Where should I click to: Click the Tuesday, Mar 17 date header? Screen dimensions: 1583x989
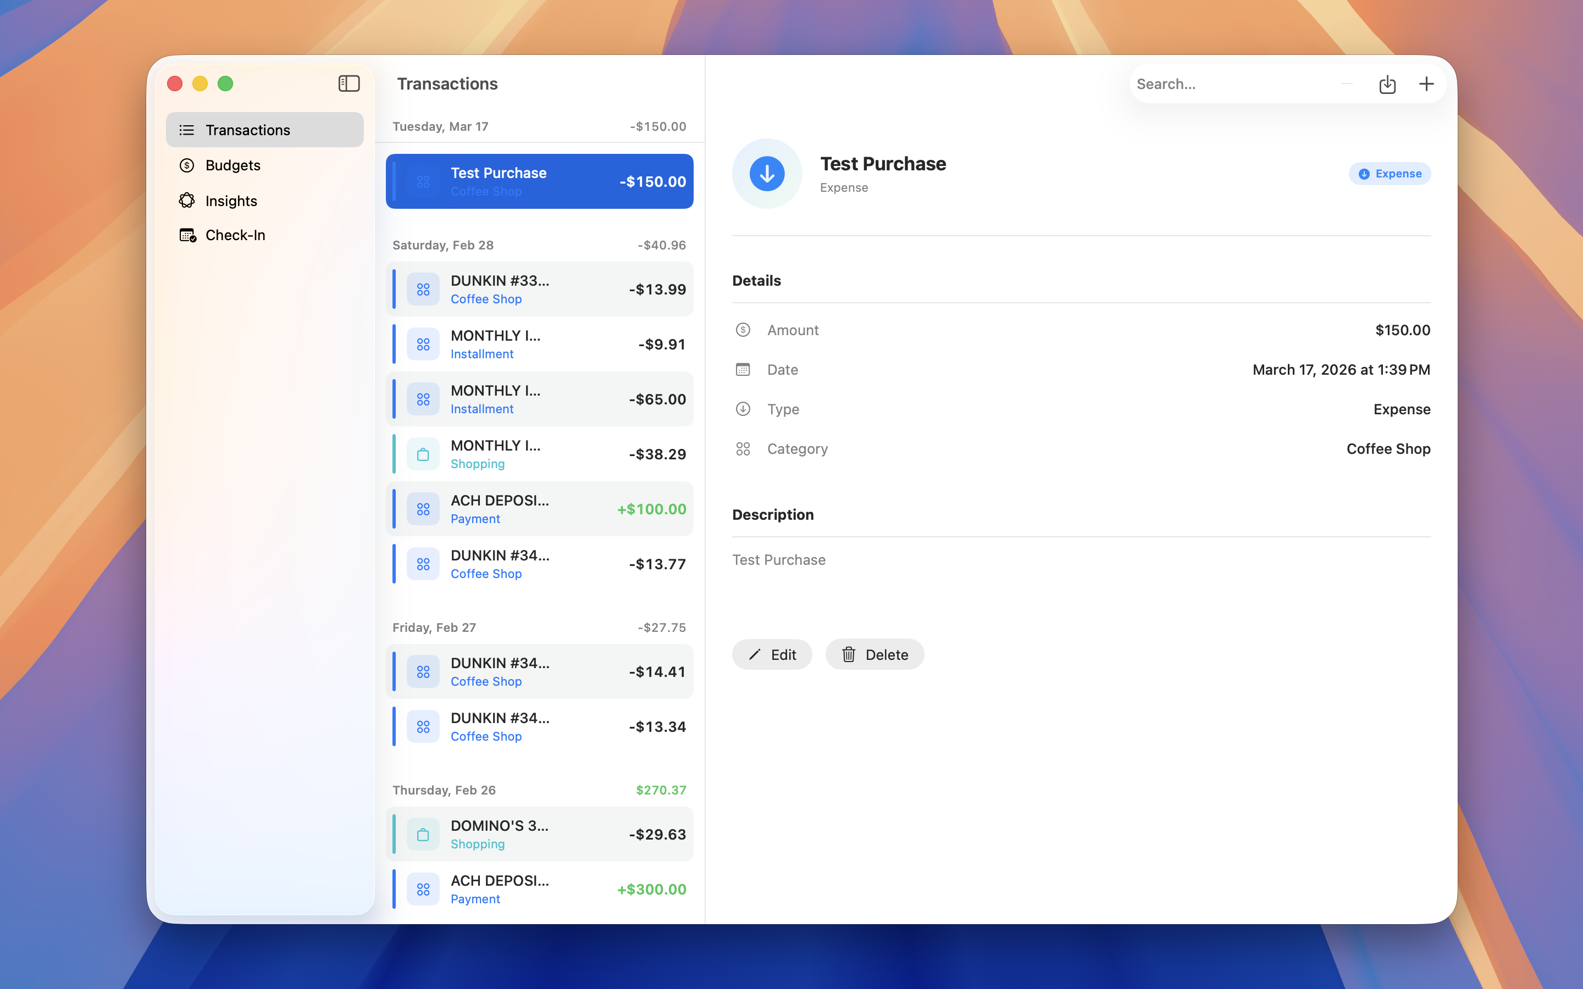(440, 126)
